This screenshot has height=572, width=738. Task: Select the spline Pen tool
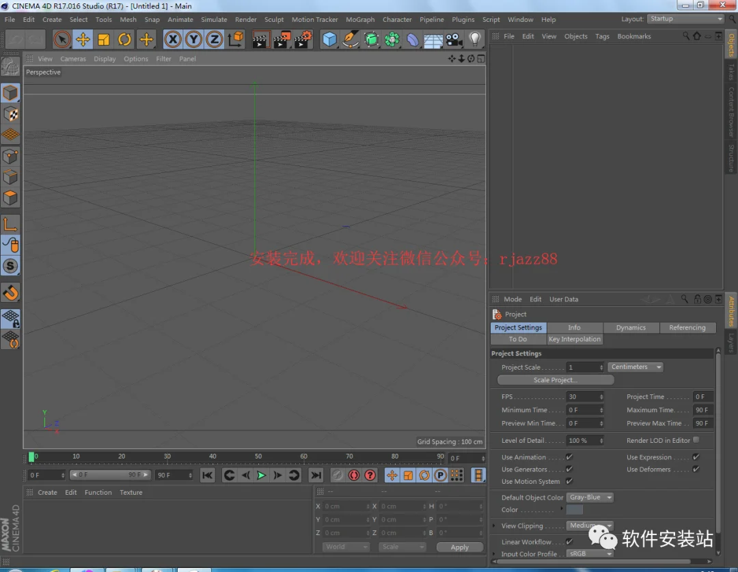click(350, 40)
